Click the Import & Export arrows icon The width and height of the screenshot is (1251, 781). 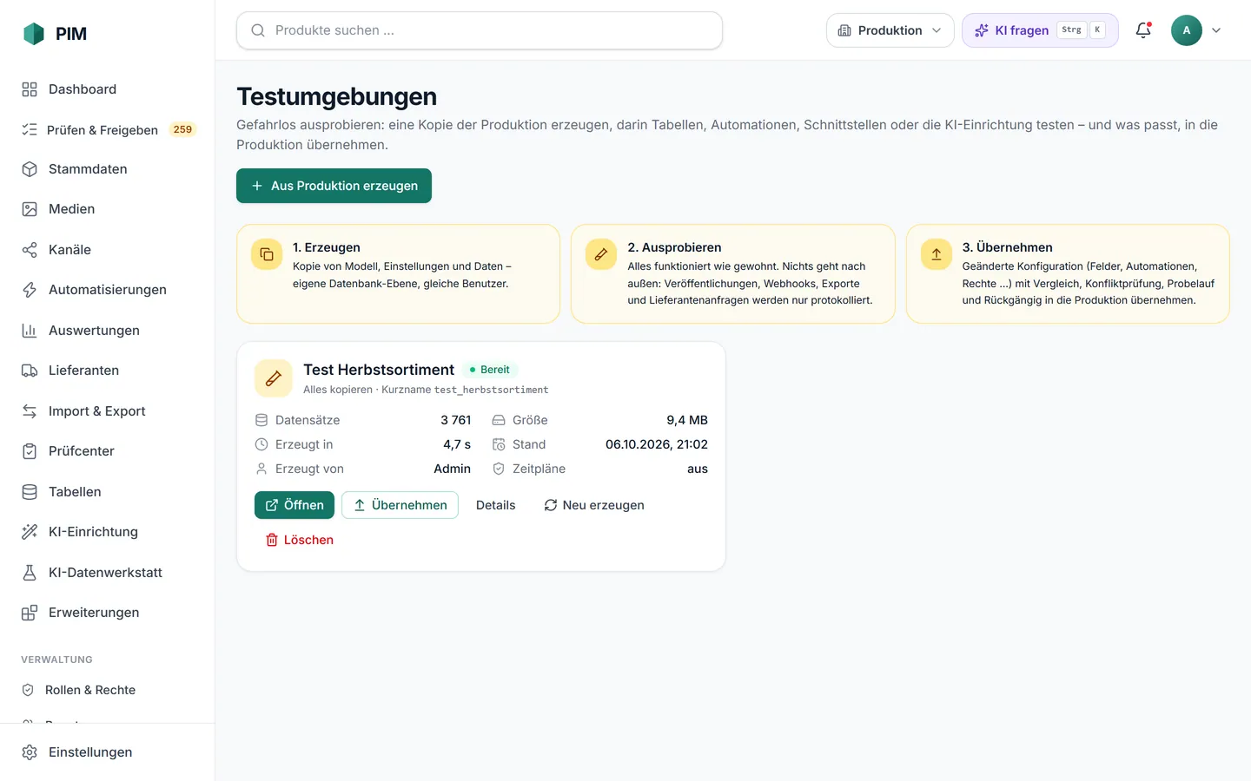pos(30,411)
